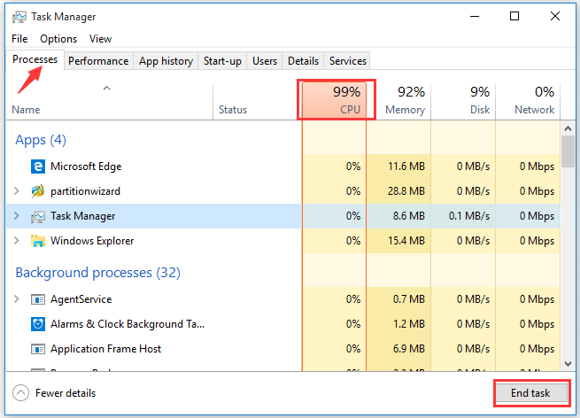Click the End task button
The width and height of the screenshot is (580, 418).
pos(530,393)
